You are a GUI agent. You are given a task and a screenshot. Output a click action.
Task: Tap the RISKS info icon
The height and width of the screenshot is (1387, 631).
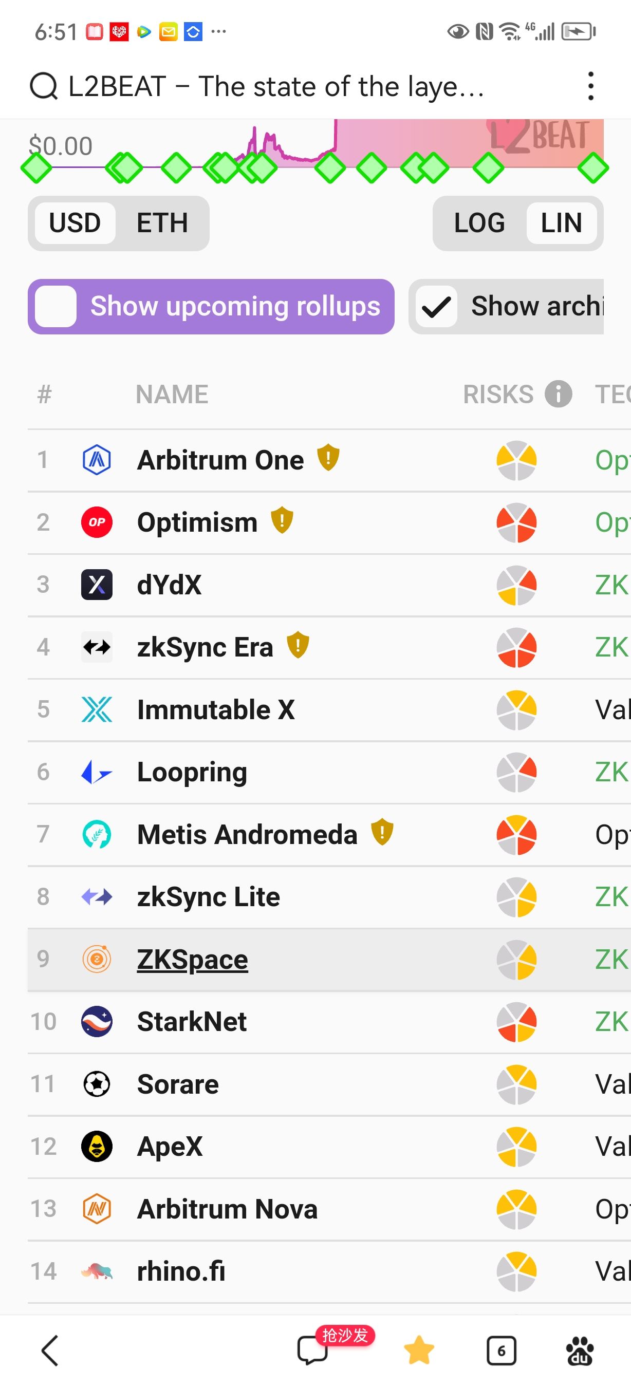pos(558,394)
